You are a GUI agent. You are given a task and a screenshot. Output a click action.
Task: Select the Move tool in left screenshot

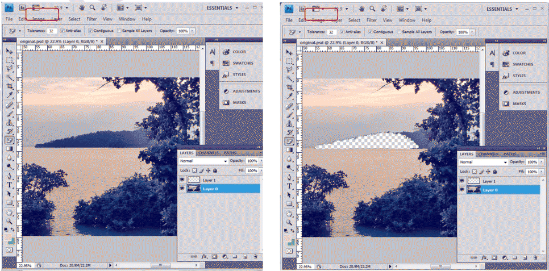pyautogui.click(x=10, y=51)
